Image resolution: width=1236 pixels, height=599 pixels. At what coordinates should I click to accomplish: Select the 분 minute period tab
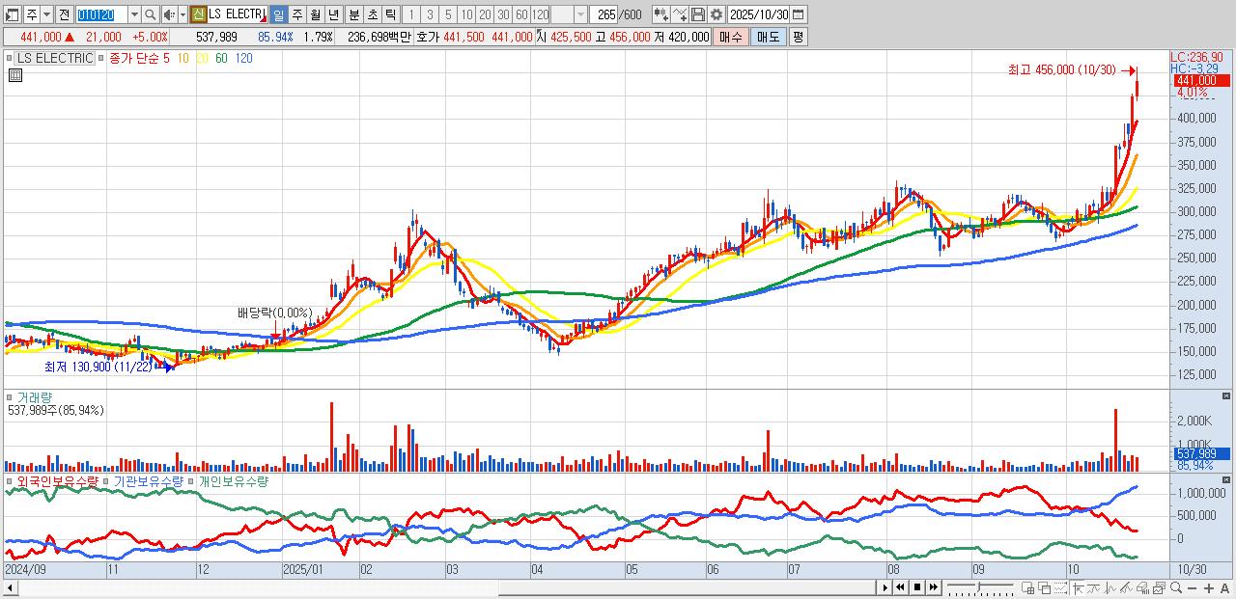pos(354,14)
